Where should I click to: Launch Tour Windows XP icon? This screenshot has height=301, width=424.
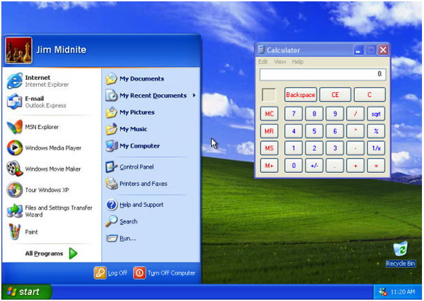15,190
